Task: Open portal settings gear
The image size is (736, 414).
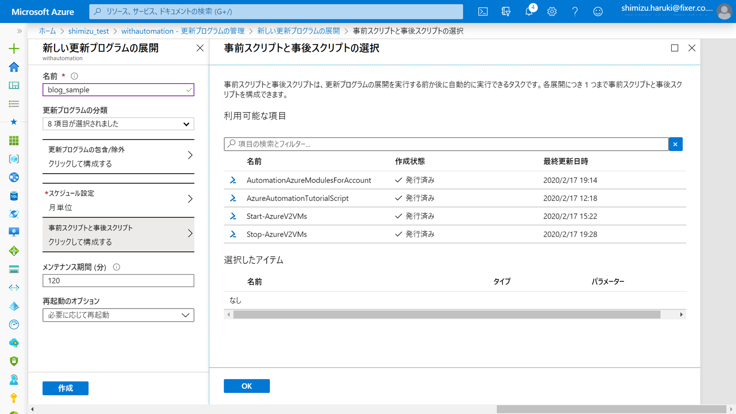Action: pyautogui.click(x=552, y=11)
